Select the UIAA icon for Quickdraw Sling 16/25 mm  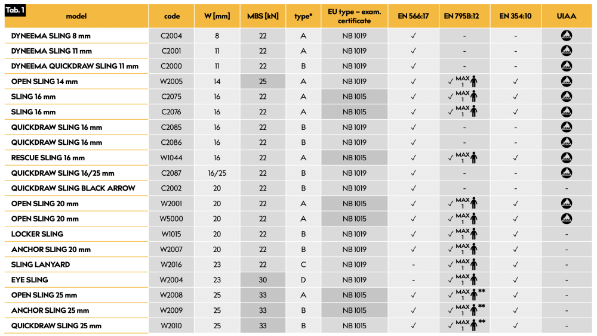566,173
